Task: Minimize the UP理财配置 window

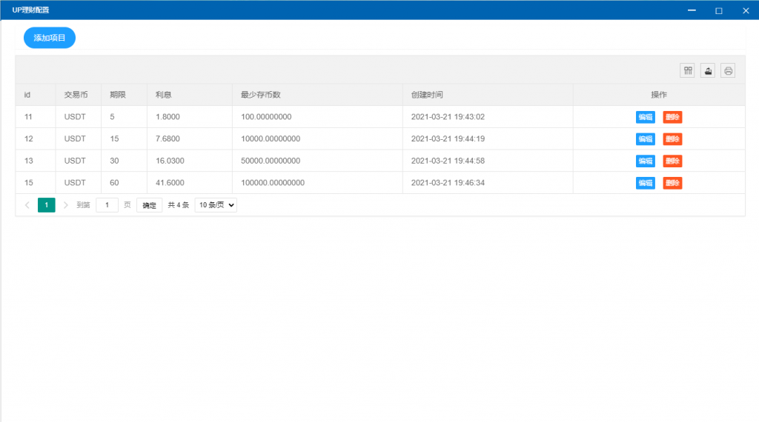Action: point(692,10)
